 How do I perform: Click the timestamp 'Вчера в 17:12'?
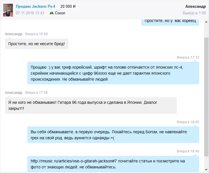click(188, 57)
